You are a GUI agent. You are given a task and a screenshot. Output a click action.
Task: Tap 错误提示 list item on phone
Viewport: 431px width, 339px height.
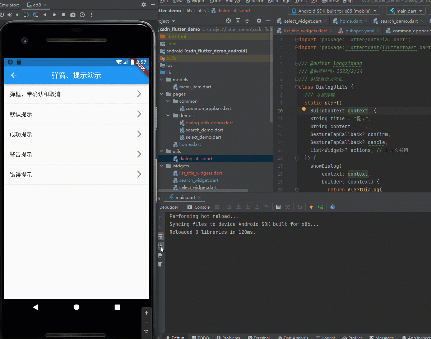pyautogui.click(x=77, y=175)
